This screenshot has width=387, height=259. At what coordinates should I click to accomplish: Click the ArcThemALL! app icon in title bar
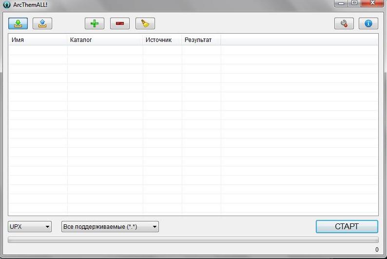(x=7, y=4)
